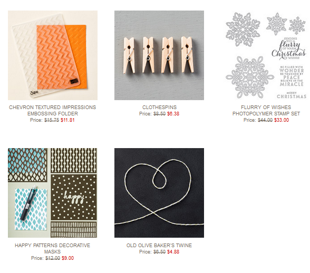This screenshot has width=310, height=273.
Task: Select the $4.88 twine sale price
Action: click(x=173, y=251)
